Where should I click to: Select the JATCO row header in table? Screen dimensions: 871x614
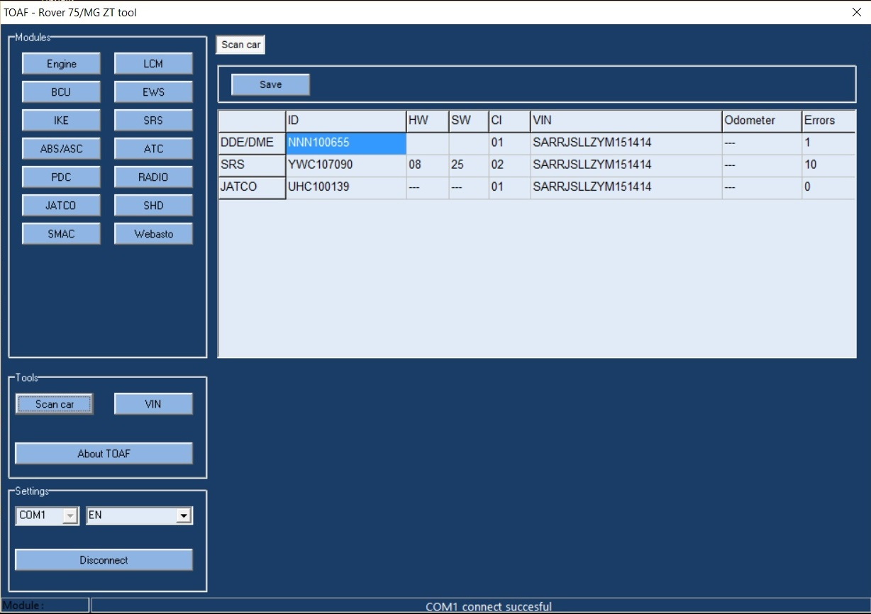(252, 187)
